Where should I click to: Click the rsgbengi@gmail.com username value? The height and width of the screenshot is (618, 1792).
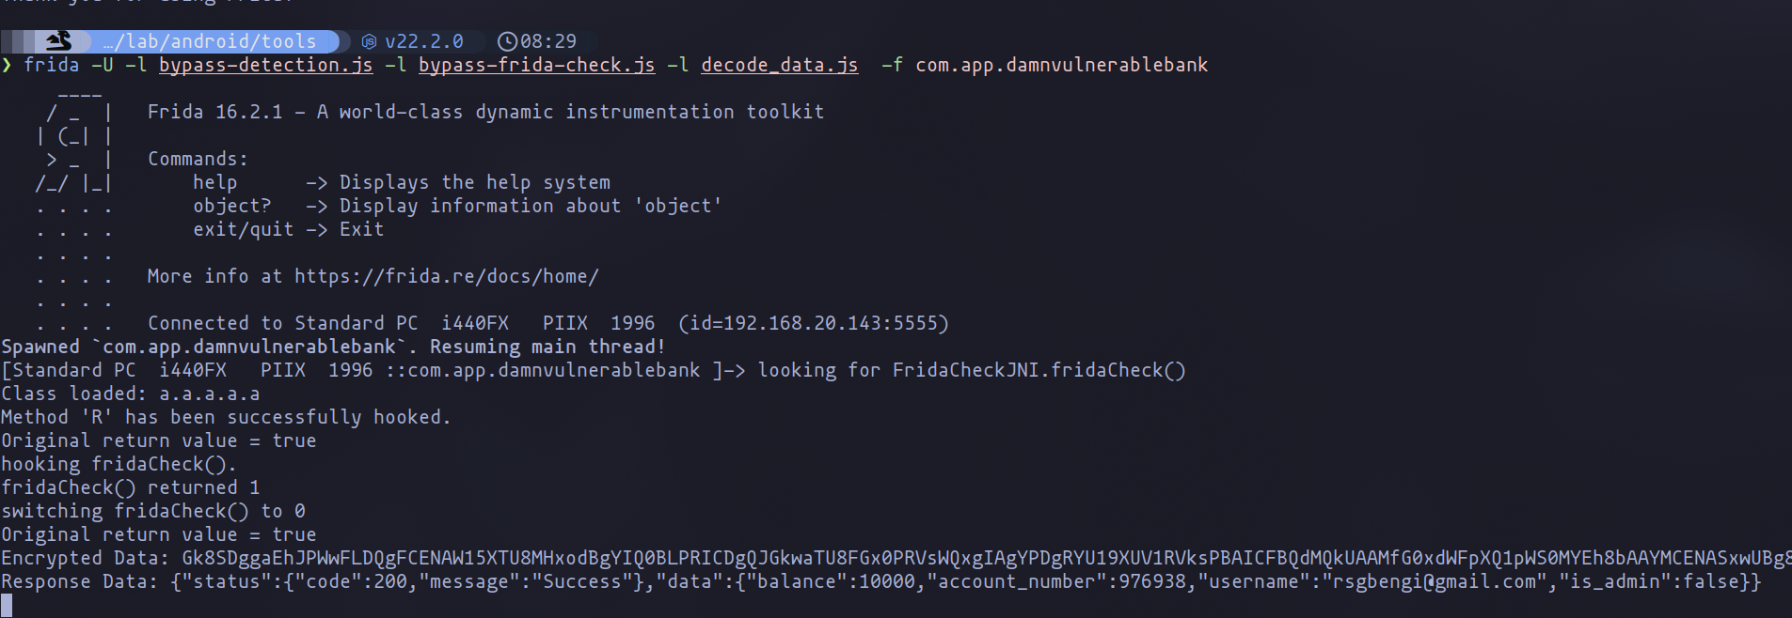coord(1435,581)
